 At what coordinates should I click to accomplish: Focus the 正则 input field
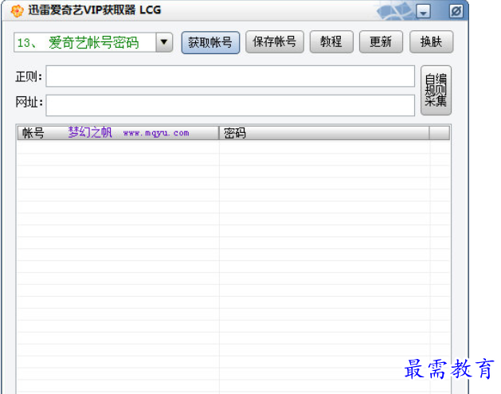tap(230, 76)
